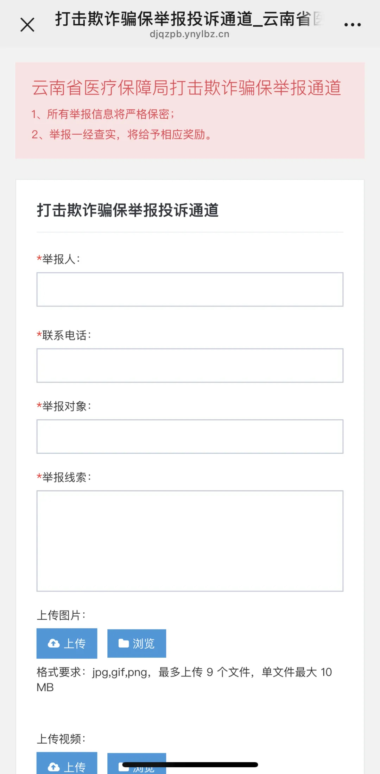Tap the 上传图片 section label

61,615
